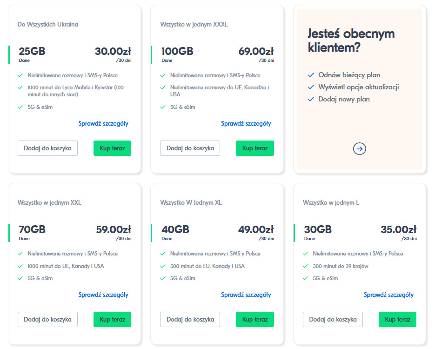Click checkmark icon beside 'Odnów bieżący plan'
The width and height of the screenshot is (435, 349).
click(311, 75)
